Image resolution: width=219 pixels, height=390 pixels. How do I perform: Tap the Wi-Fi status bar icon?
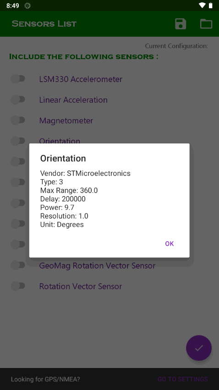click(x=203, y=5)
